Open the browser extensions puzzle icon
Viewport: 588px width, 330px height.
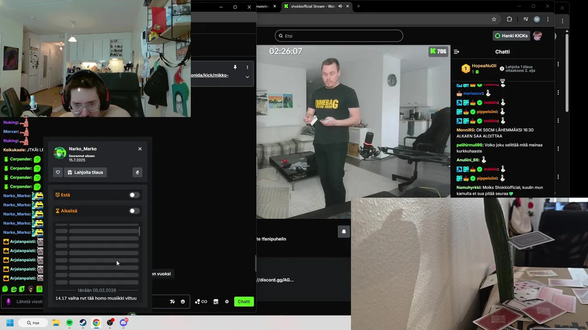pos(509,19)
